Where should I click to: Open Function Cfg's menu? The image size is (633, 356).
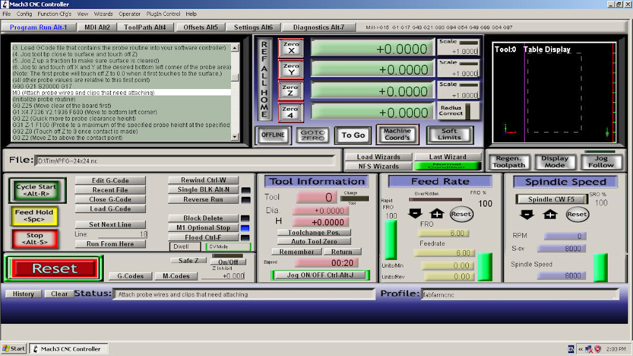click(x=55, y=13)
